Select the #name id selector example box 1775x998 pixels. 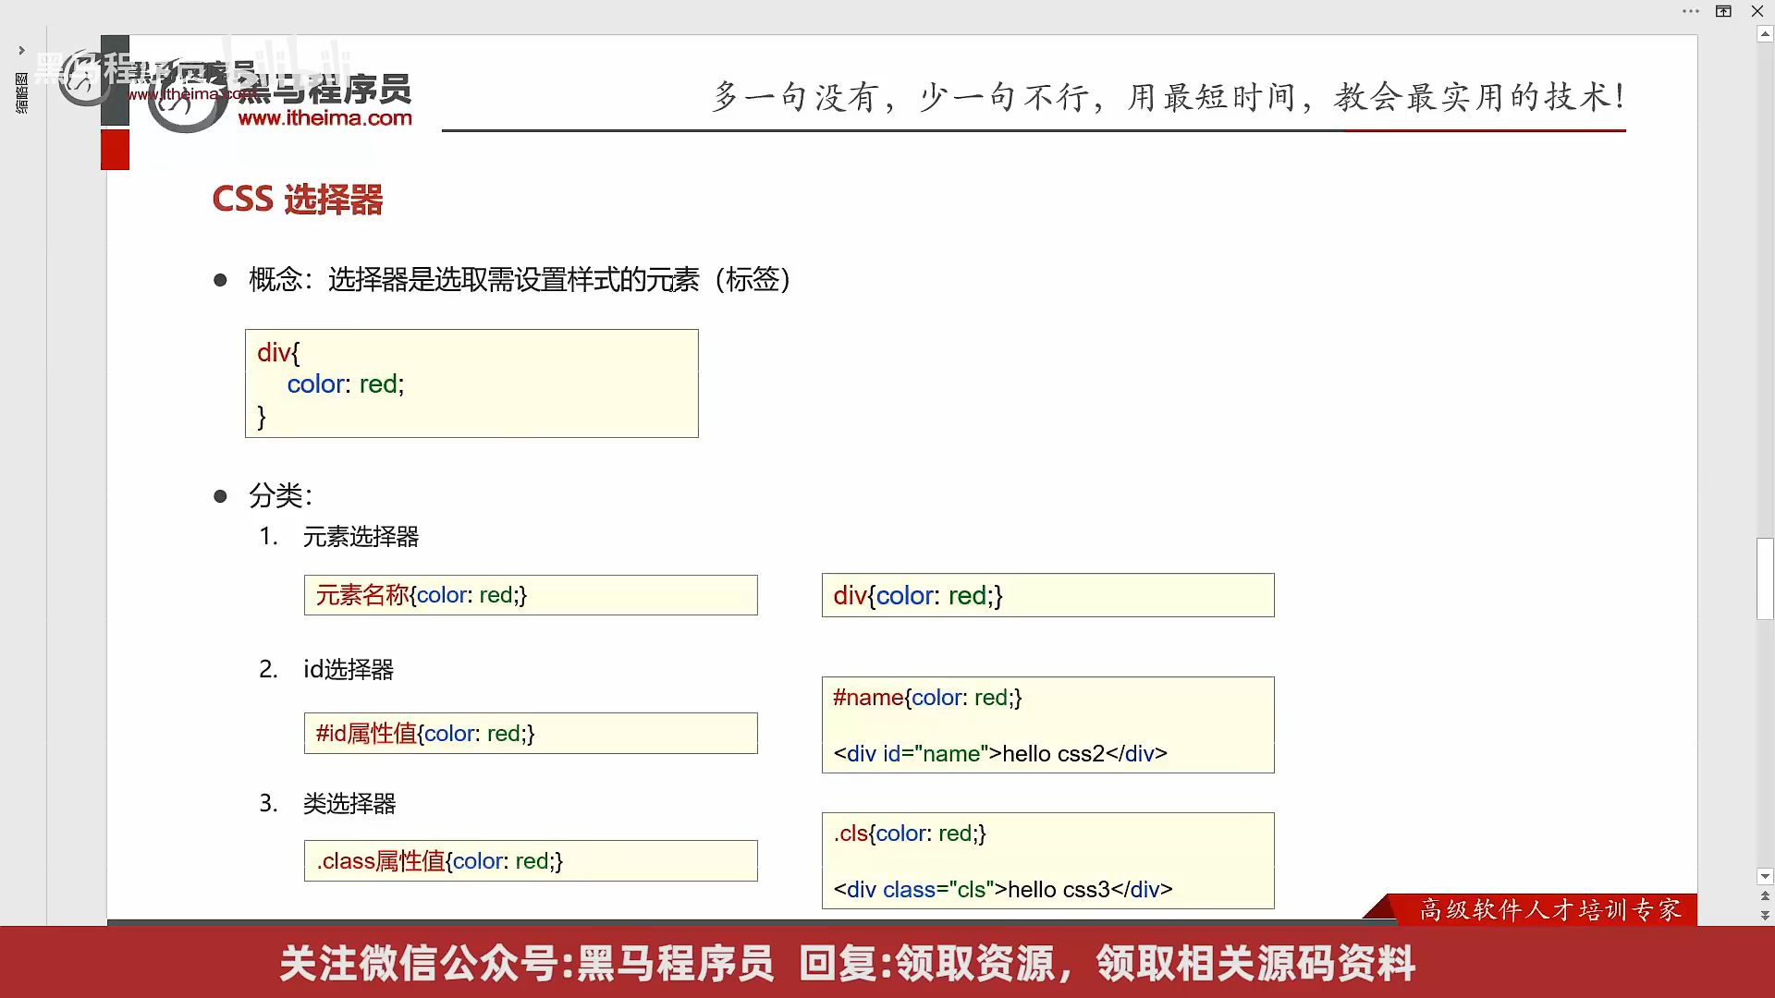pos(1047,725)
